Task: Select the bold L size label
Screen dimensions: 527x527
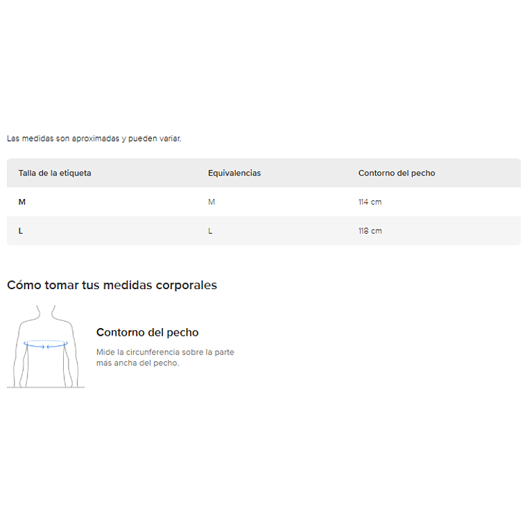Action: (x=21, y=231)
